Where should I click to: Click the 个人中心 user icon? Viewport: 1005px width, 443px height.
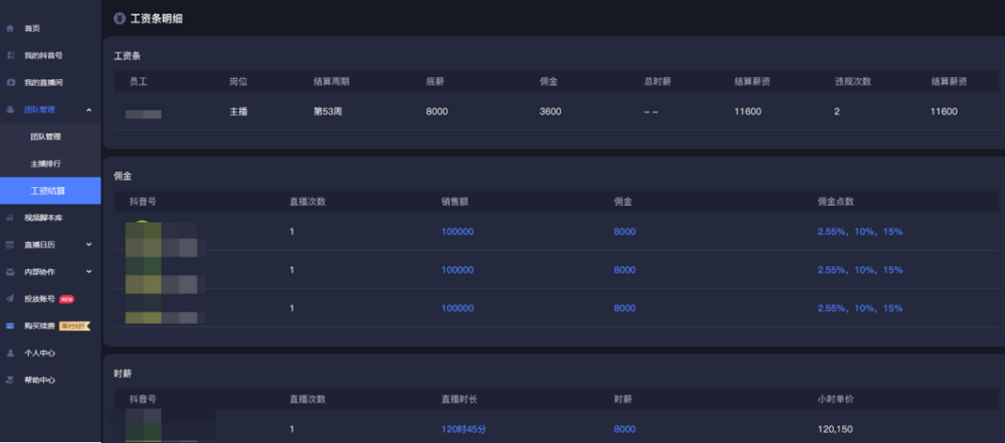(10, 353)
